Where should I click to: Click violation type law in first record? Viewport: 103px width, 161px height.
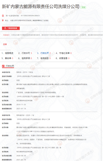33,76
